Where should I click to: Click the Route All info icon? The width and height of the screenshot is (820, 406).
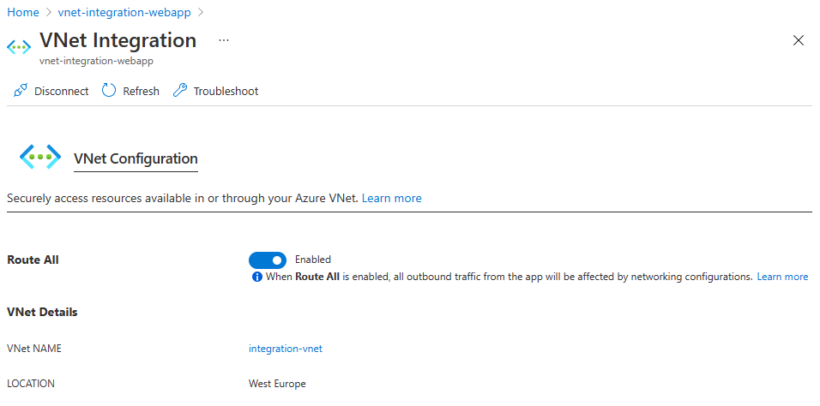pyautogui.click(x=256, y=278)
